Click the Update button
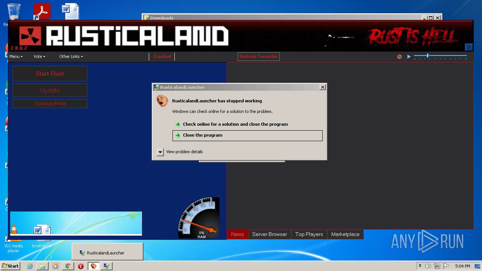The height and width of the screenshot is (271, 482). [x=50, y=90]
